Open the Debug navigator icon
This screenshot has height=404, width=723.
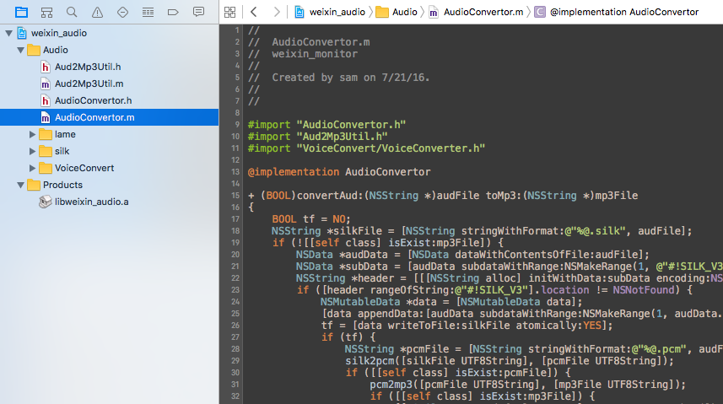click(x=148, y=12)
